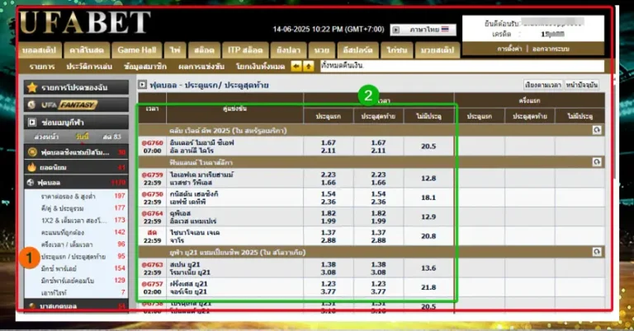This screenshot has height=331, width=634.
Task: Refresh the UEFA U21 Championship league row
Action: 597,252
